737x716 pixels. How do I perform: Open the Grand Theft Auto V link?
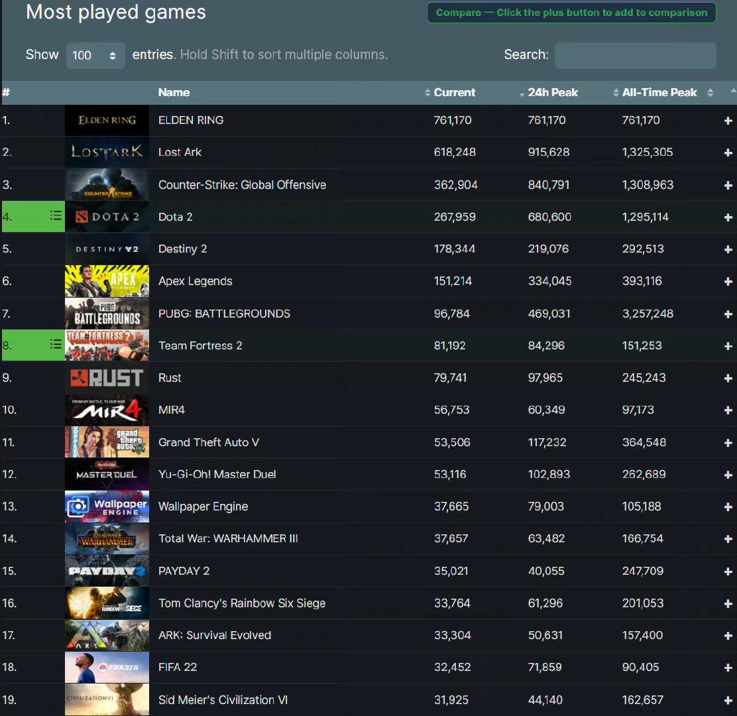coord(209,442)
